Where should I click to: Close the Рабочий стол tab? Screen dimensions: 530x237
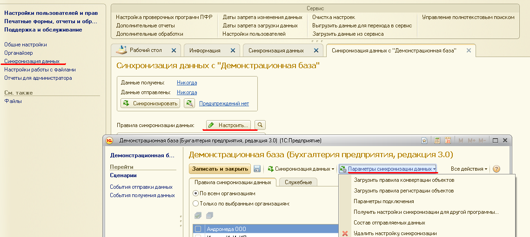pyautogui.click(x=174, y=51)
